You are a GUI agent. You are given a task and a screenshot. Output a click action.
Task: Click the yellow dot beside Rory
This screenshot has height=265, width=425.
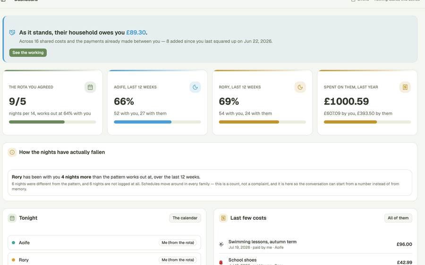point(13,260)
